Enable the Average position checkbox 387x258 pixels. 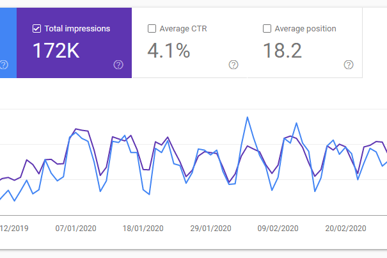[267, 29]
